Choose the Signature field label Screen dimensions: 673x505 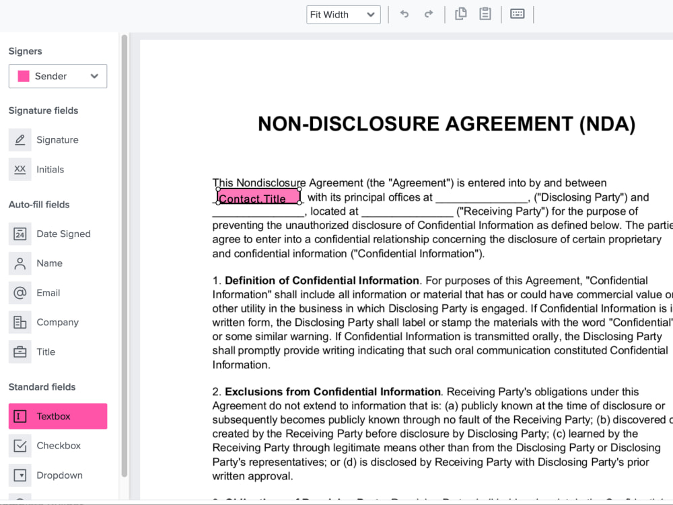tap(57, 140)
